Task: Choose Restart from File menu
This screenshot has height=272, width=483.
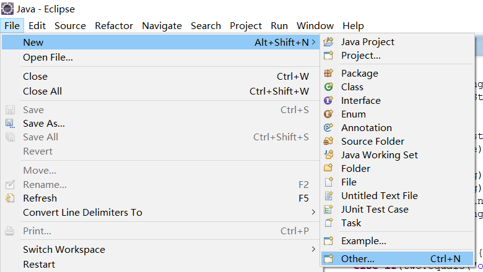Action: (x=160, y=265)
